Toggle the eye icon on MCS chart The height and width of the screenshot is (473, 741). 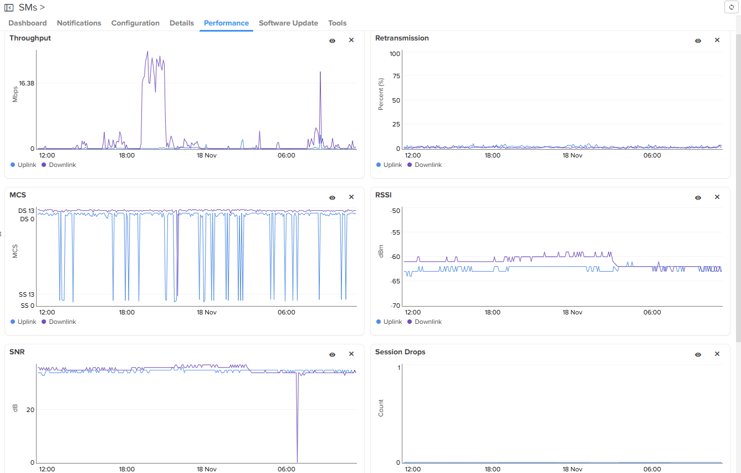(332, 197)
